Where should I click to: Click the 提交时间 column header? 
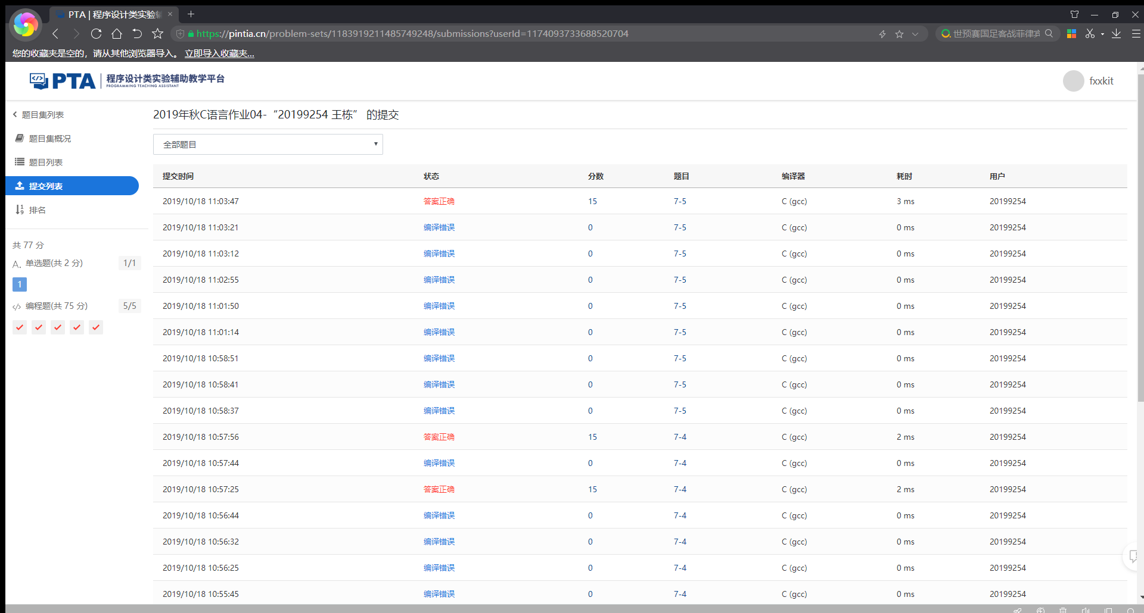coord(178,176)
